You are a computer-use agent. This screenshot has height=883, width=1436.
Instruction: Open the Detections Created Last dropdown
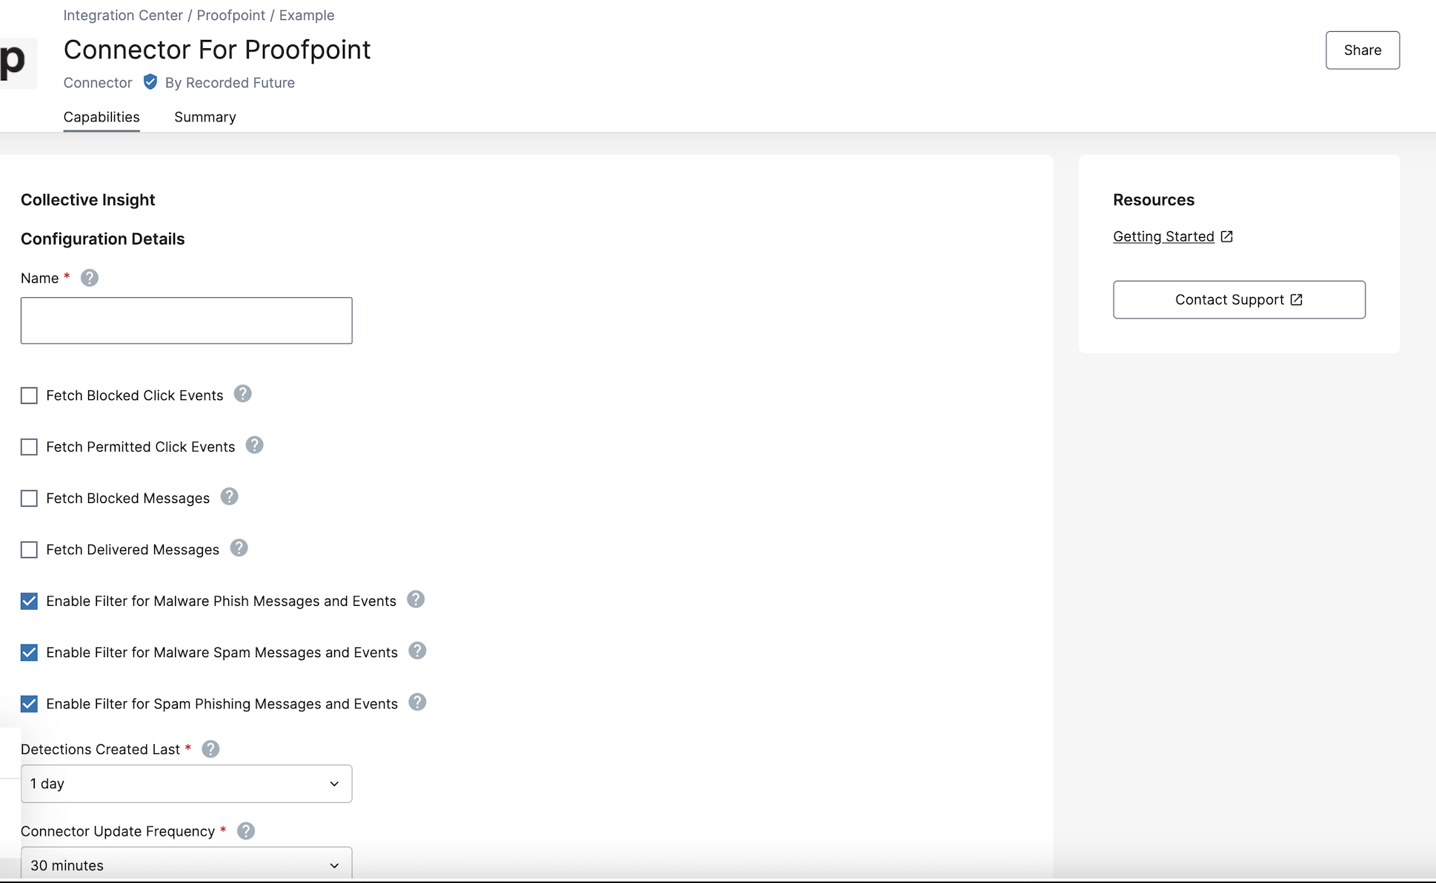click(186, 784)
